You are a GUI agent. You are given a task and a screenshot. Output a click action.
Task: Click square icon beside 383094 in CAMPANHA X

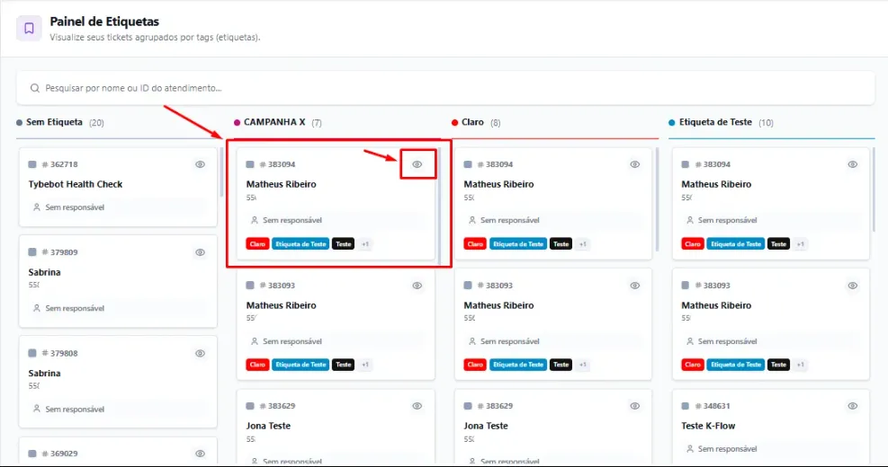pos(250,164)
